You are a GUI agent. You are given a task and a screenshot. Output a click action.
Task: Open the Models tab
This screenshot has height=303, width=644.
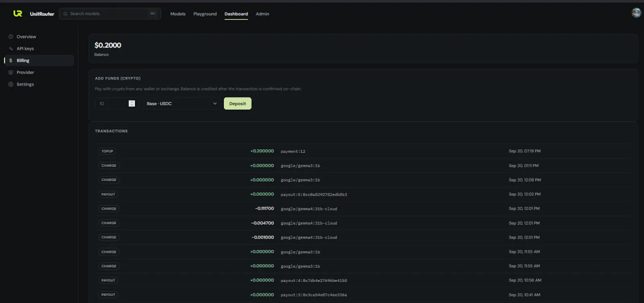tap(178, 14)
